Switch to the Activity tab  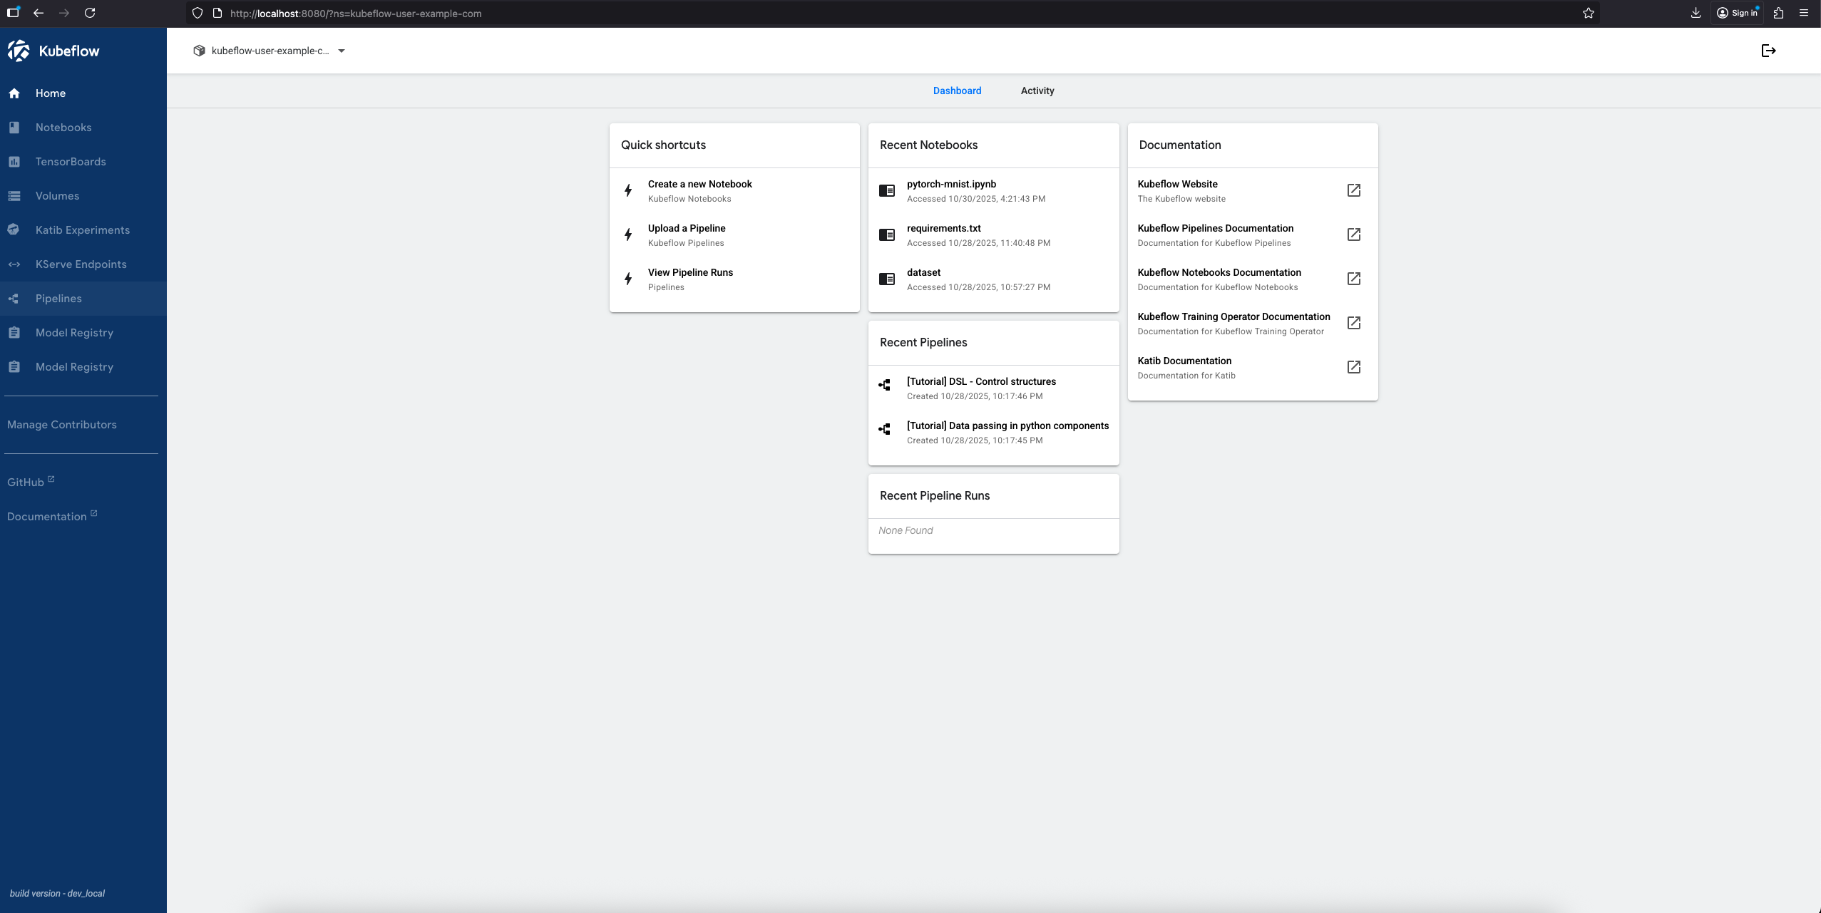coord(1037,91)
